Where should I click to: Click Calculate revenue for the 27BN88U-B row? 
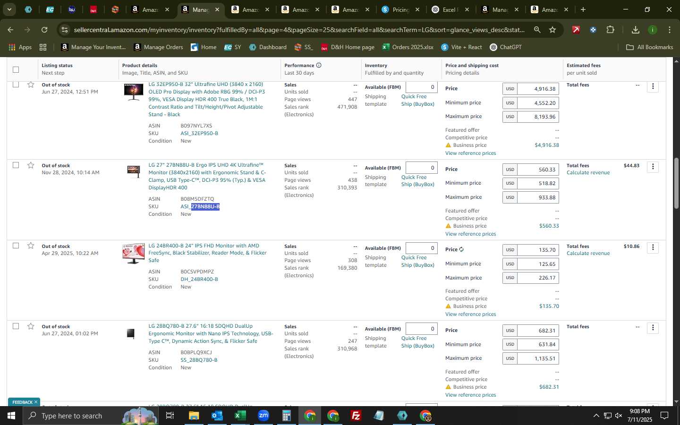click(x=588, y=173)
